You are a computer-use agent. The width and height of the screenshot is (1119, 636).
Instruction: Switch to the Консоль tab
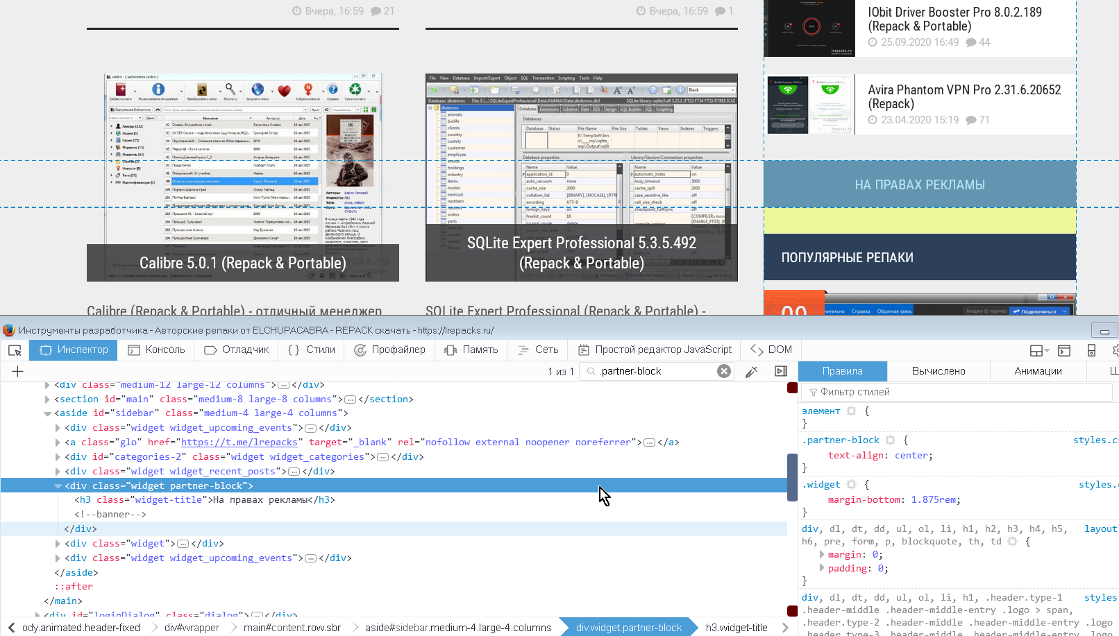coord(156,350)
